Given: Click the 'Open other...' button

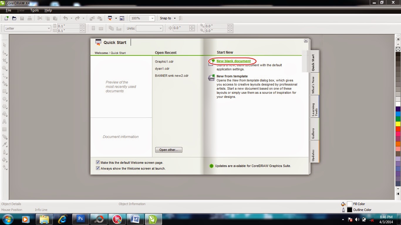Looking at the screenshot, I should point(169,150).
